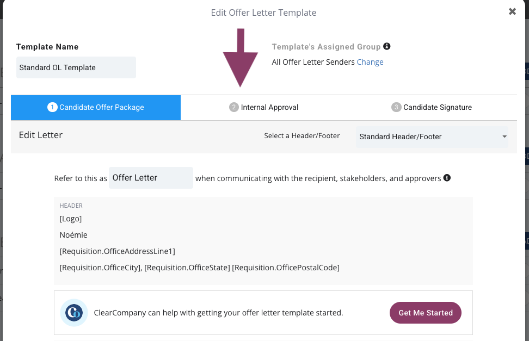Click the Requisition.OfficeAddressLine1 header line
Image resolution: width=529 pixels, height=341 pixels.
[x=118, y=251]
